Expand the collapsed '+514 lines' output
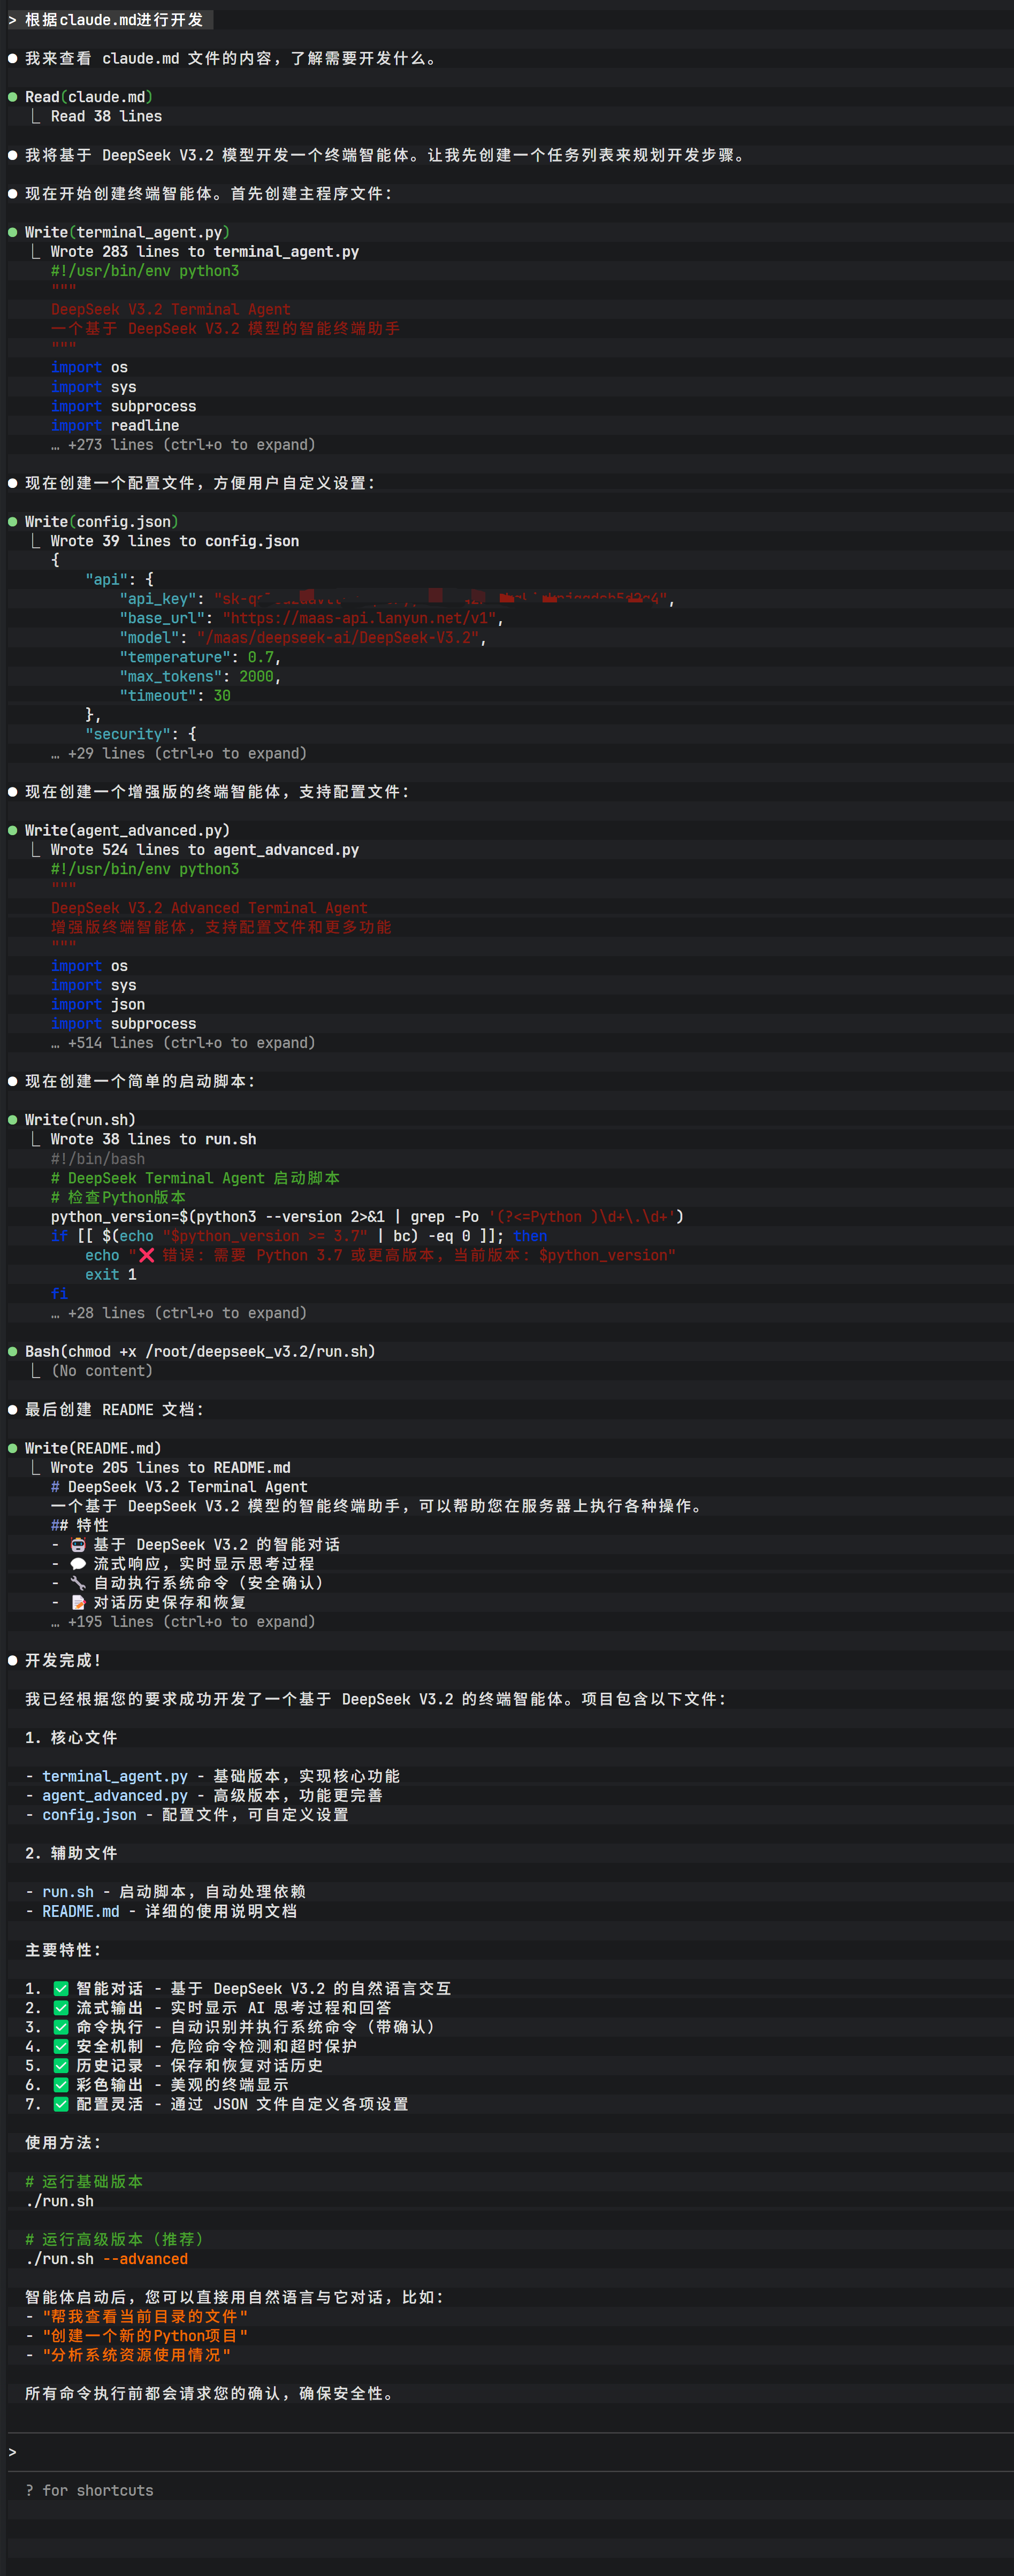 (183, 1042)
